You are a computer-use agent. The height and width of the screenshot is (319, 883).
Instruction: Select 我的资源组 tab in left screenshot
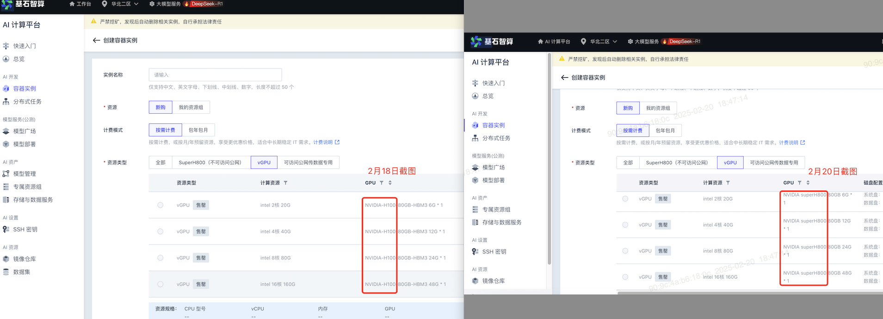pyautogui.click(x=191, y=107)
